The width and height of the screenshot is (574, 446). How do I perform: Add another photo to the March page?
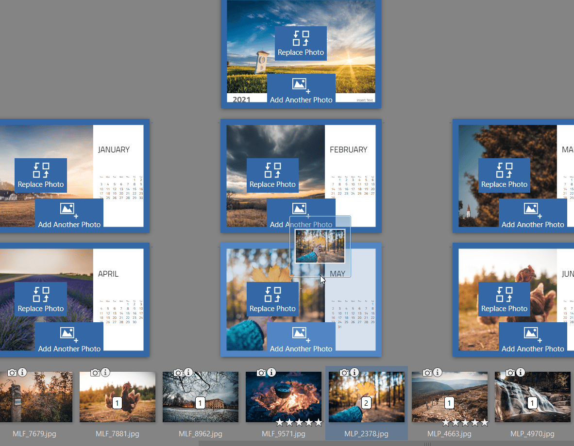pos(533,215)
